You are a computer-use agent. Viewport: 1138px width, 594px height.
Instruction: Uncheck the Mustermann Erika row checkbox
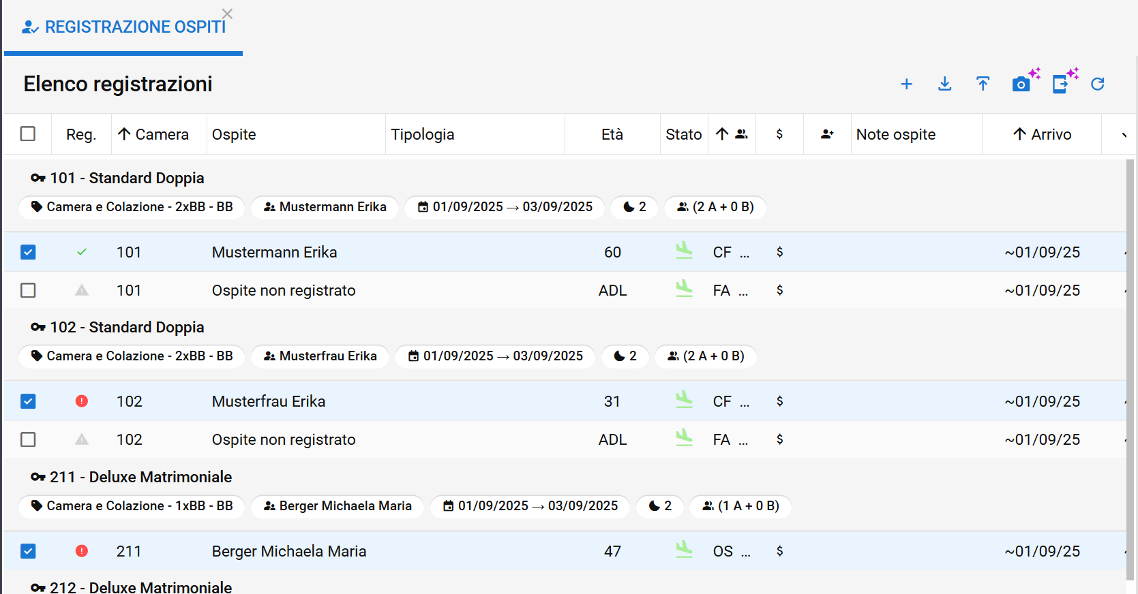tap(28, 252)
